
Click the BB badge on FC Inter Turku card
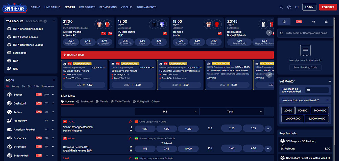(165, 33)
